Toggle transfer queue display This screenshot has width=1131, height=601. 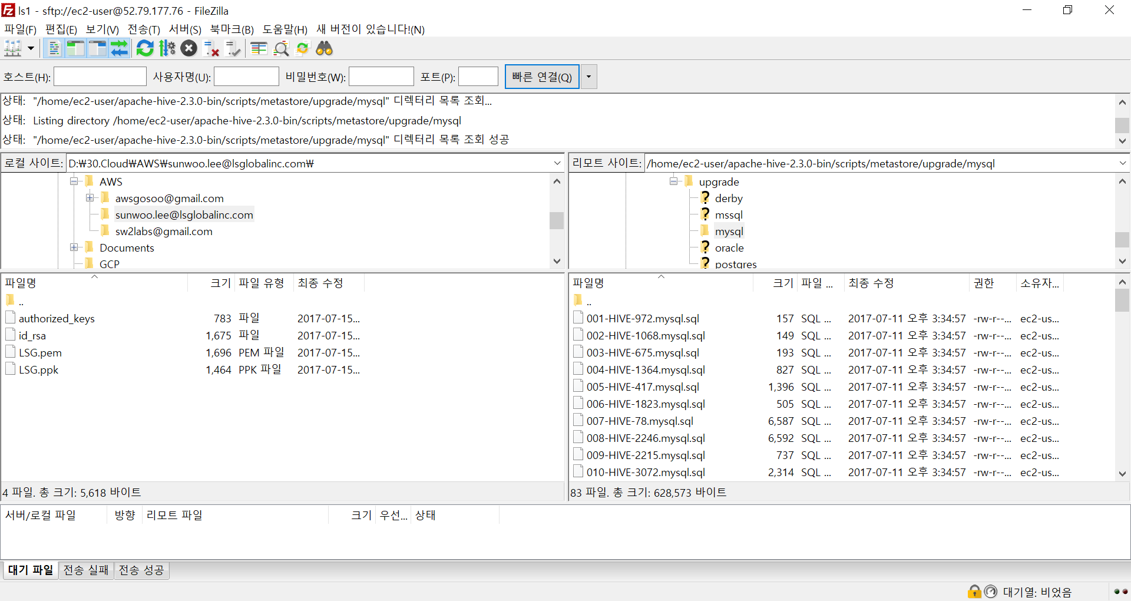[x=119, y=48]
